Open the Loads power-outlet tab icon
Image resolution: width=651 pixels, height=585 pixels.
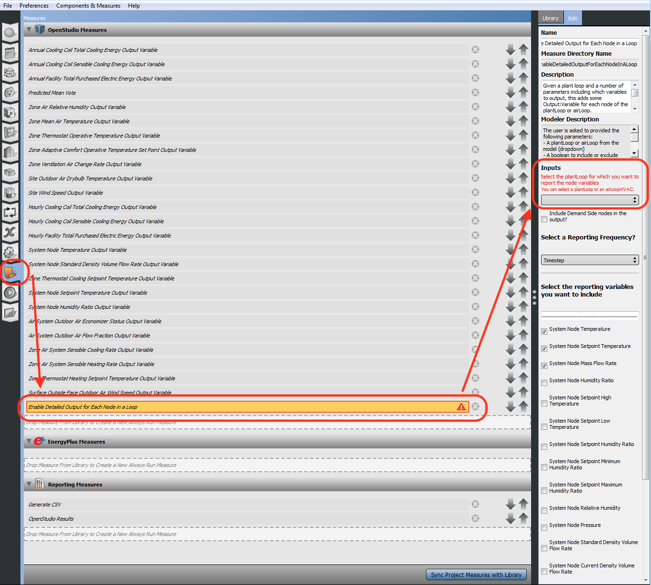10,93
